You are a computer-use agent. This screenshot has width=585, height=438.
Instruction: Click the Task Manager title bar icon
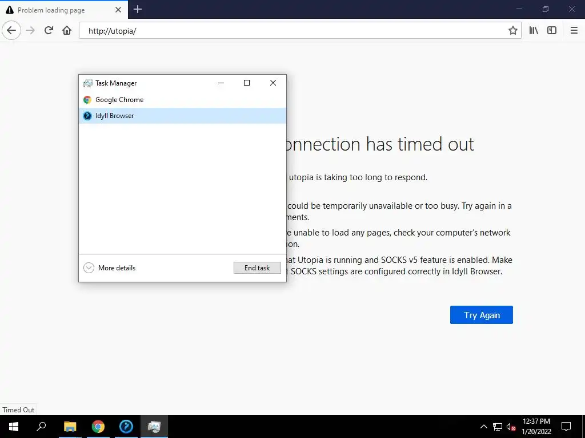[87, 83]
